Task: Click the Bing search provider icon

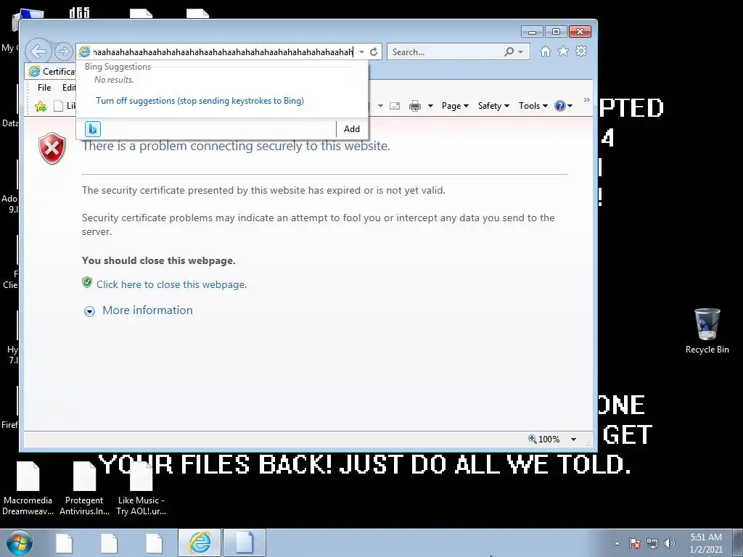Action: [92, 129]
